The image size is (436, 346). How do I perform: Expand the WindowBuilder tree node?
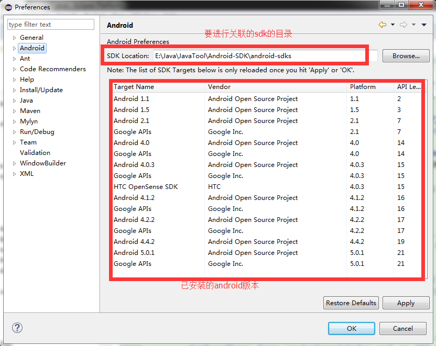click(15, 163)
